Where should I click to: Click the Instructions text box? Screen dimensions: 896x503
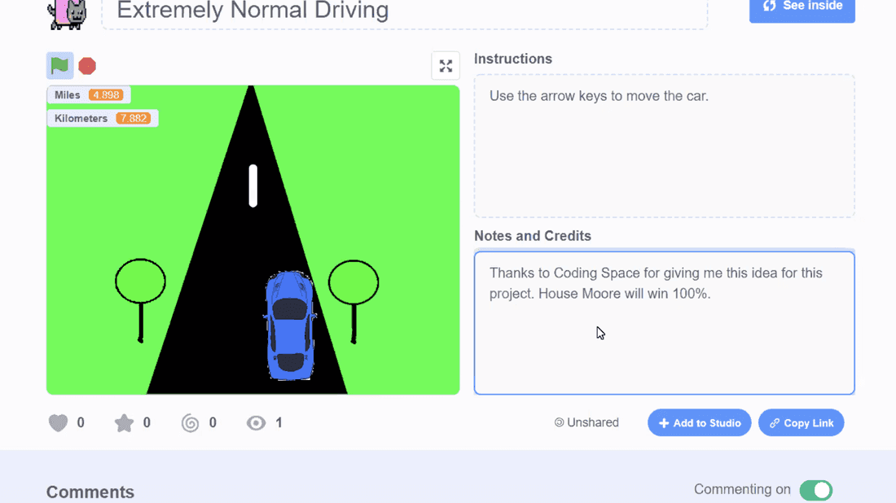(x=664, y=146)
